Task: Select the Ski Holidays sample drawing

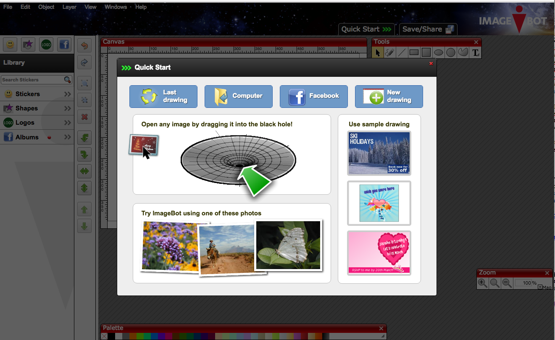Action: (x=379, y=153)
